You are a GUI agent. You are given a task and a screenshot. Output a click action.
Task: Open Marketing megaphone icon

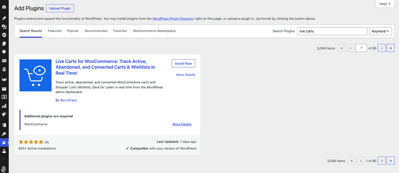[x=4, y=115]
